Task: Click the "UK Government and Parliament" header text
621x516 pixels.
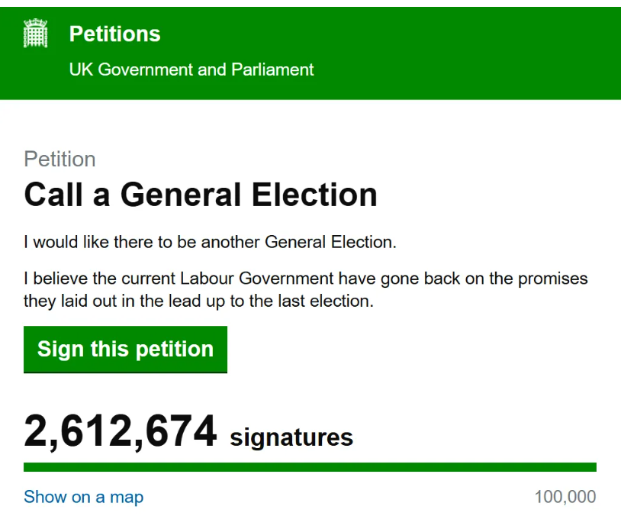Action: 191,69
